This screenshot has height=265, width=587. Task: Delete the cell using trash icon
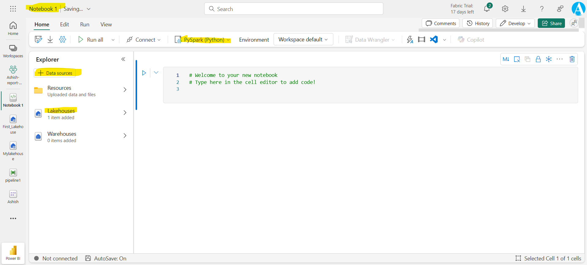[x=572, y=59]
